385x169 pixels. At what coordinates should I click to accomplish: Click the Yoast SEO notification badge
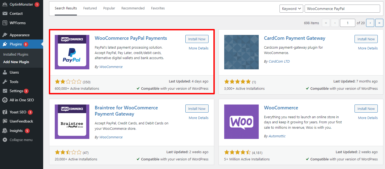click(30, 112)
